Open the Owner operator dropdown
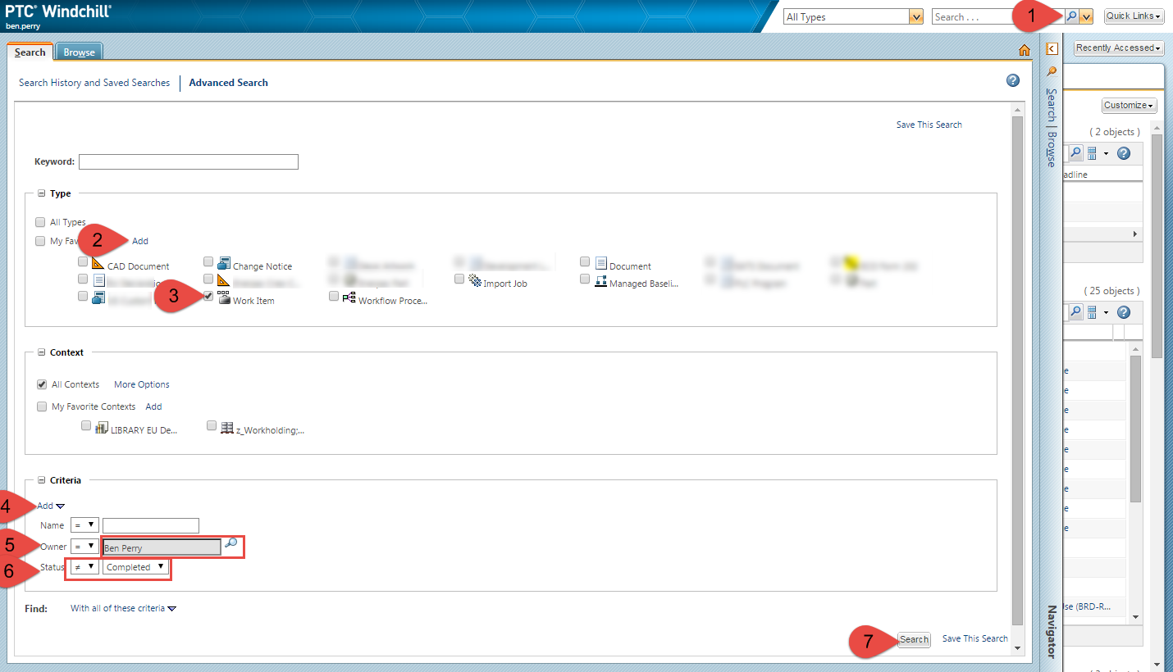 click(x=84, y=547)
